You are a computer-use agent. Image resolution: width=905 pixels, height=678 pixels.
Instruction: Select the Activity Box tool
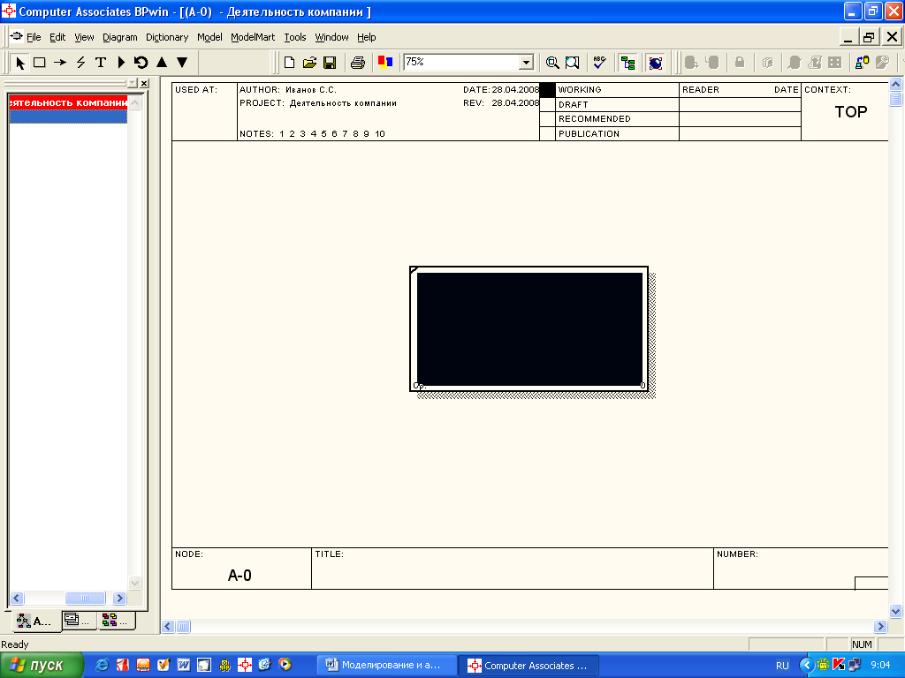[x=40, y=63]
